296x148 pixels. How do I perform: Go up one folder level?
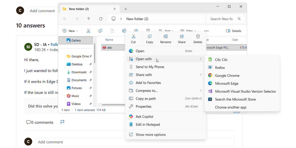pyautogui.click(x=89, y=19)
